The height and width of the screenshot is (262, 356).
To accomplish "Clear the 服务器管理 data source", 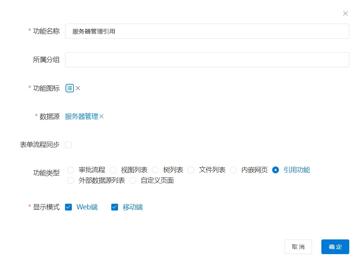I will coord(101,117).
